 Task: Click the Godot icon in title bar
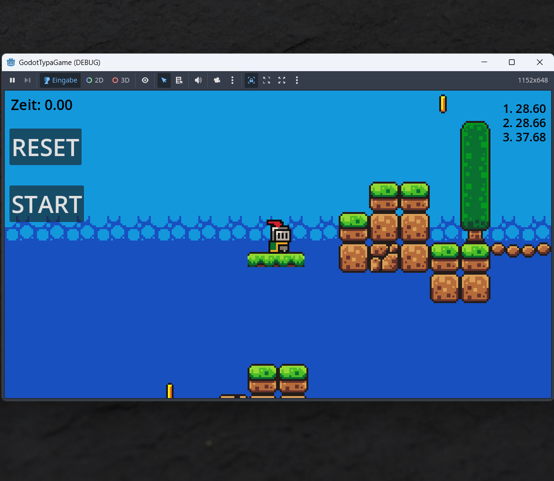pyautogui.click(x=11, y=62)
